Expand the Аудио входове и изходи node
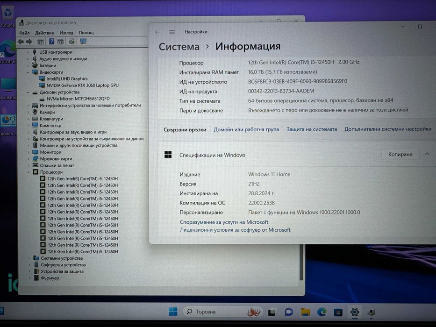The width and height of the screenshot is (436, 327). point(28,59)
